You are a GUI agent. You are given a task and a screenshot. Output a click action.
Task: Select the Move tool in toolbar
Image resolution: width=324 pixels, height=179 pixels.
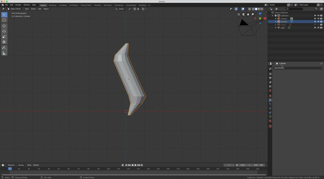click(4, 26)
